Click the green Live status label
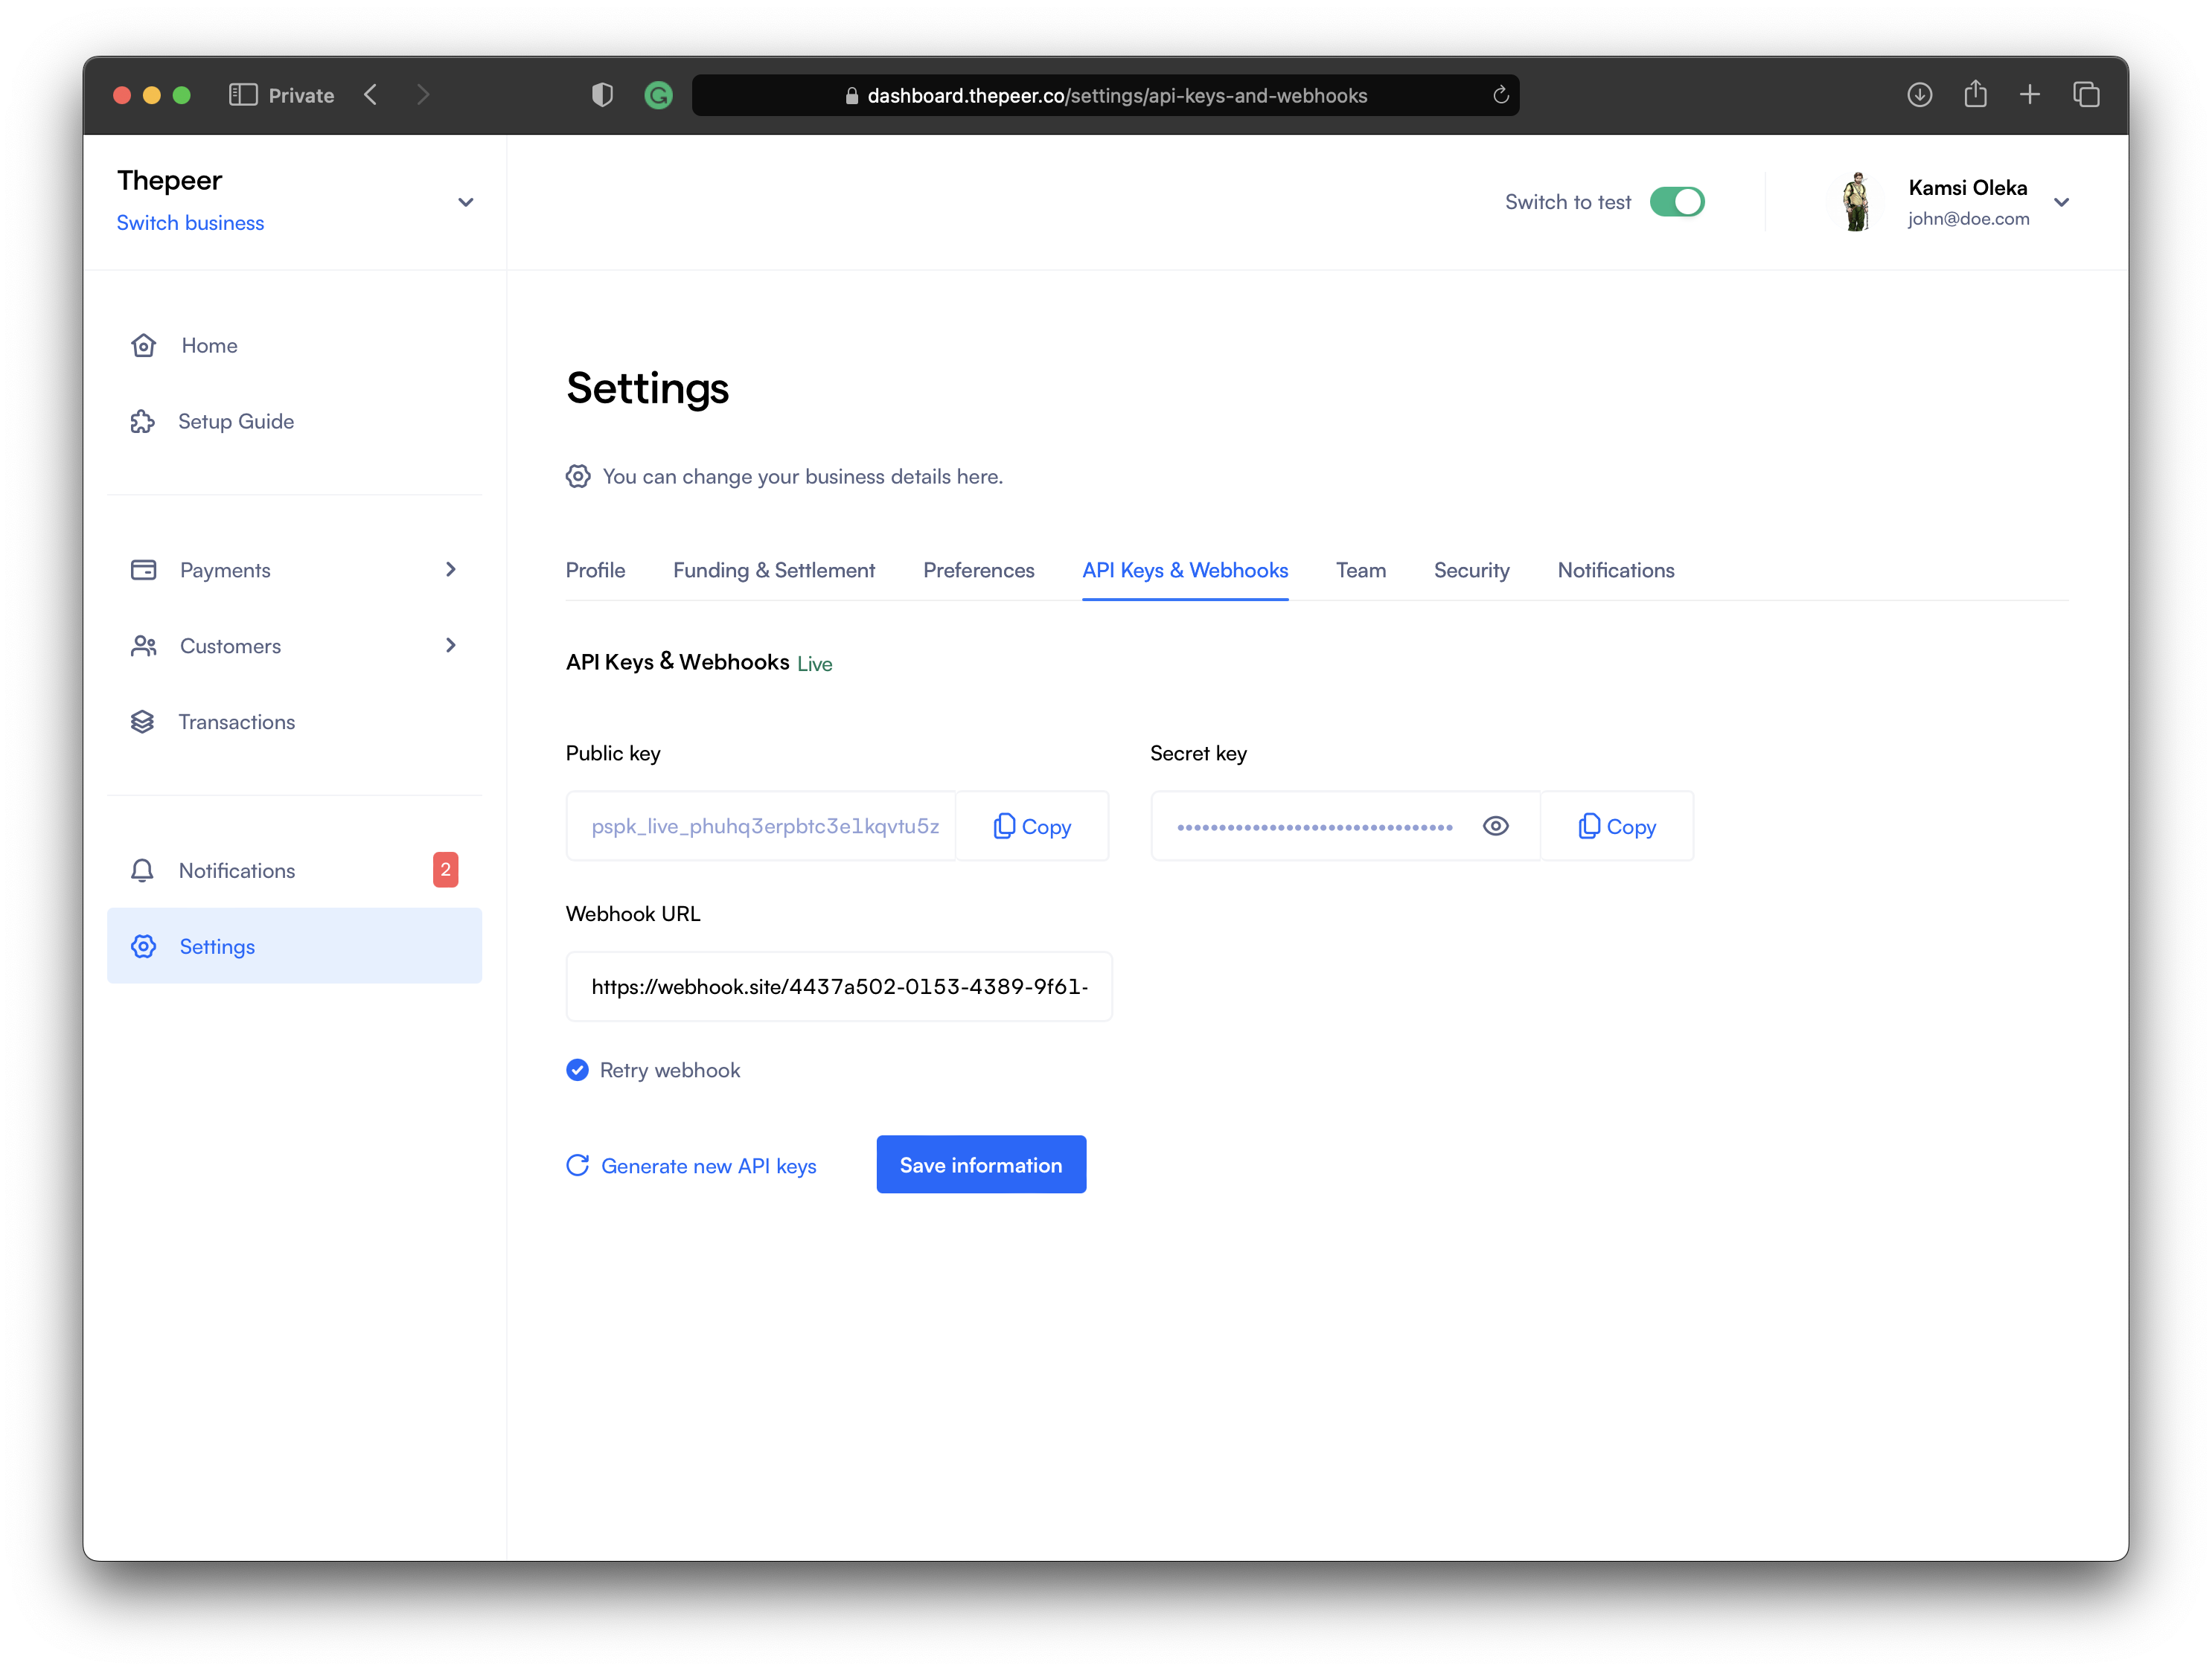 (x=814, y=664)
